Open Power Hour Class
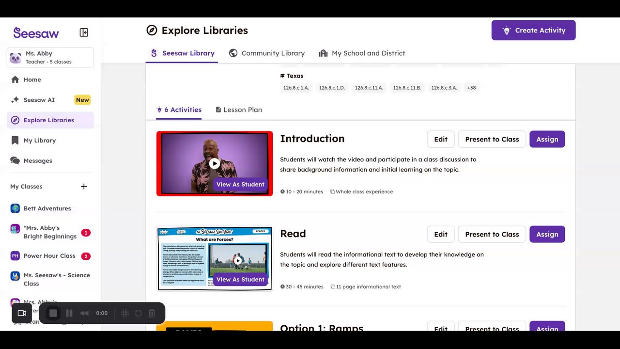The width and height of the screenshot is (620, 349). 50,256
